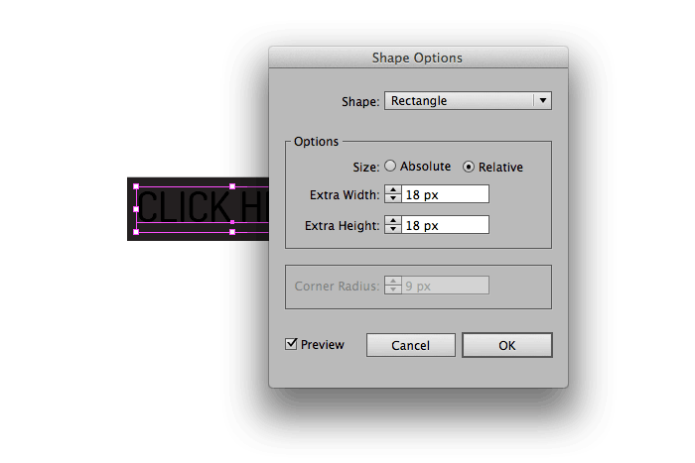Click the top-left selection handle
This screenshot has height=463, width=695.
[136, 186]
